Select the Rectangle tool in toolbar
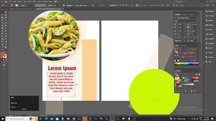The width and height of the screenshot is (216, 121). point(6,23)
